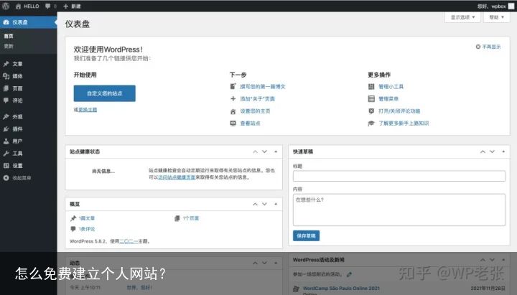Open 管理小工具 link

tap(391, 86)
